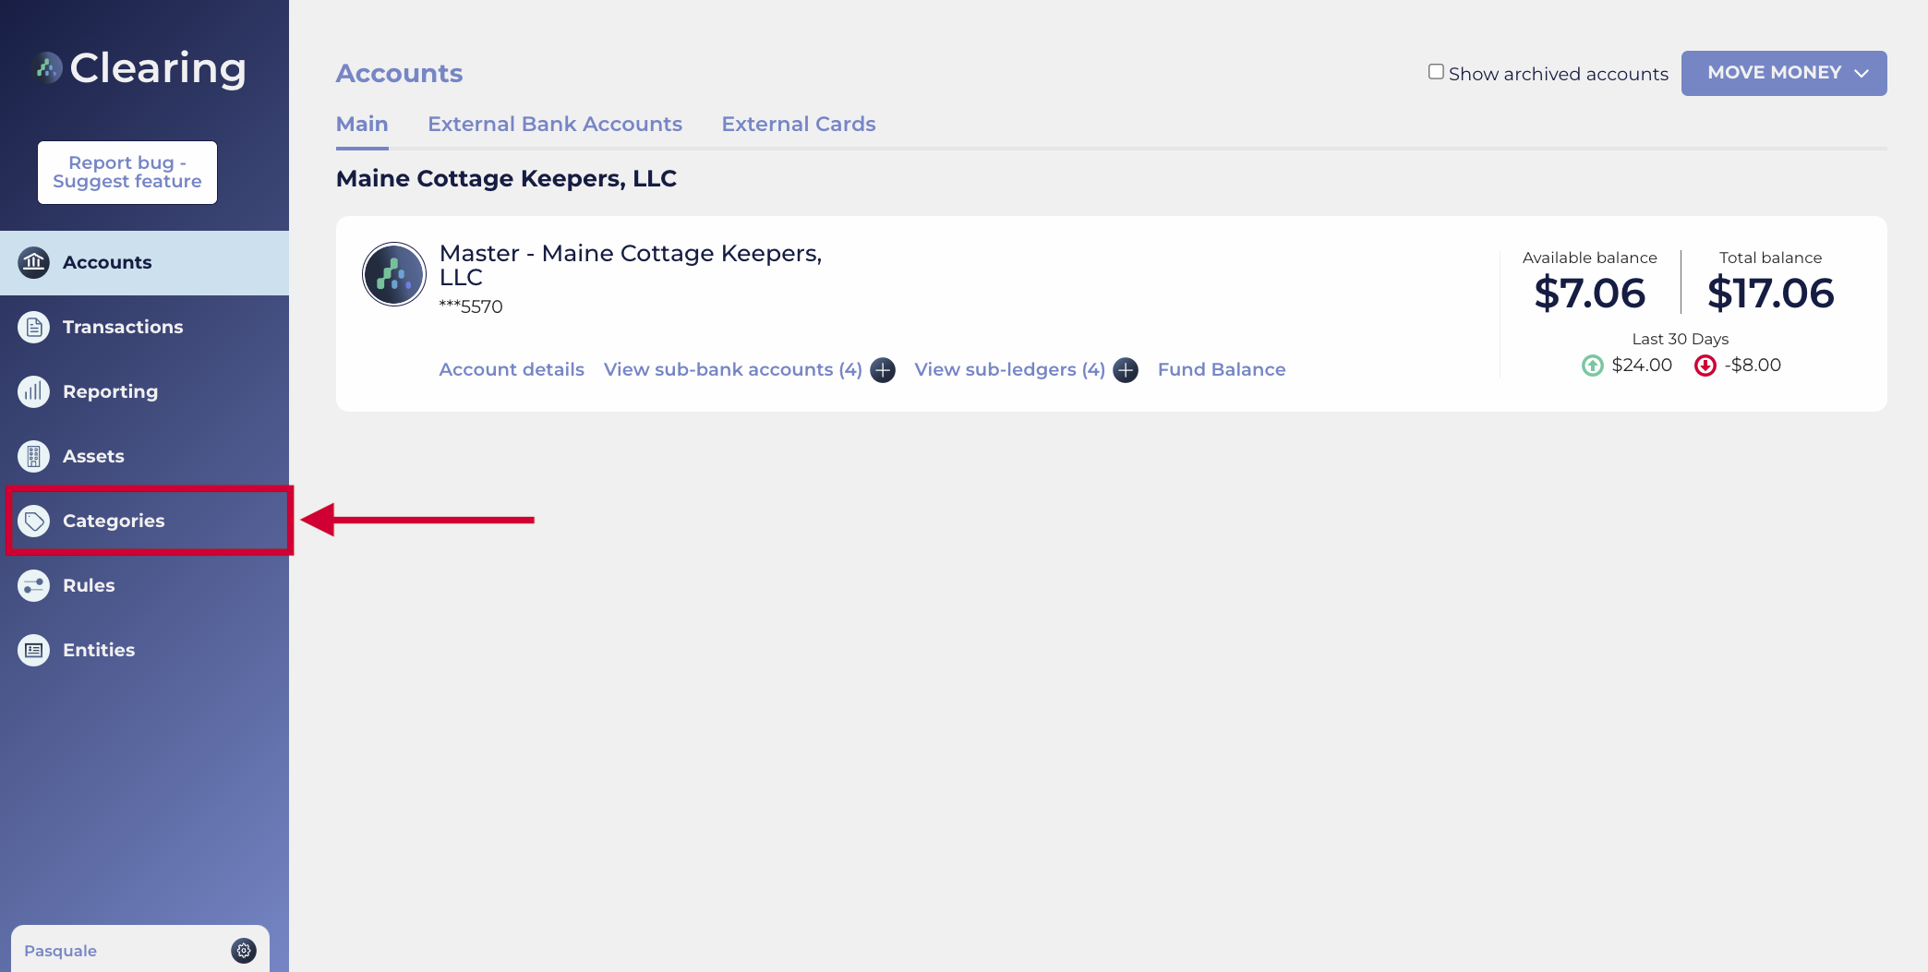
Task: Click total balance $17.06
Action: click(1770, 294)
